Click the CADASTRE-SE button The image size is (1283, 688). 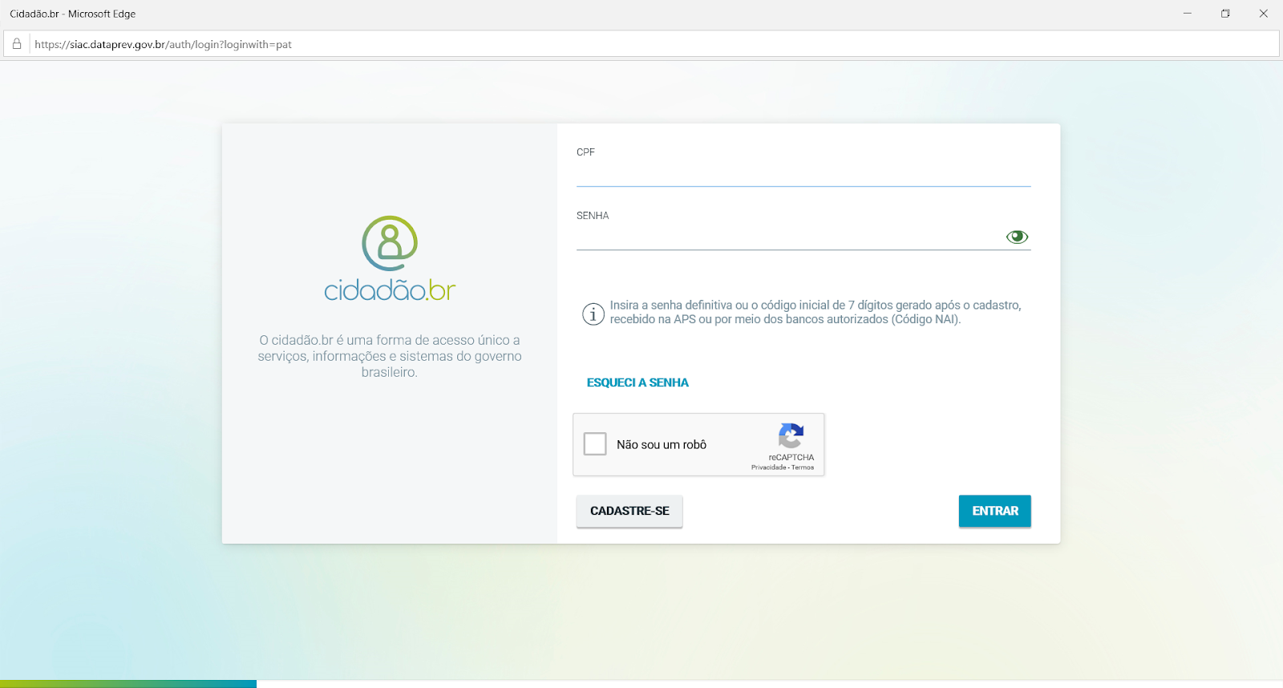(x=629, y=511)
